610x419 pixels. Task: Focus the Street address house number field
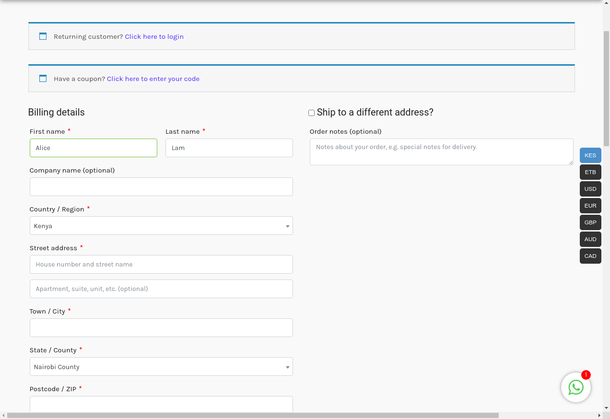pyautogui.click(x=161, y=264)
